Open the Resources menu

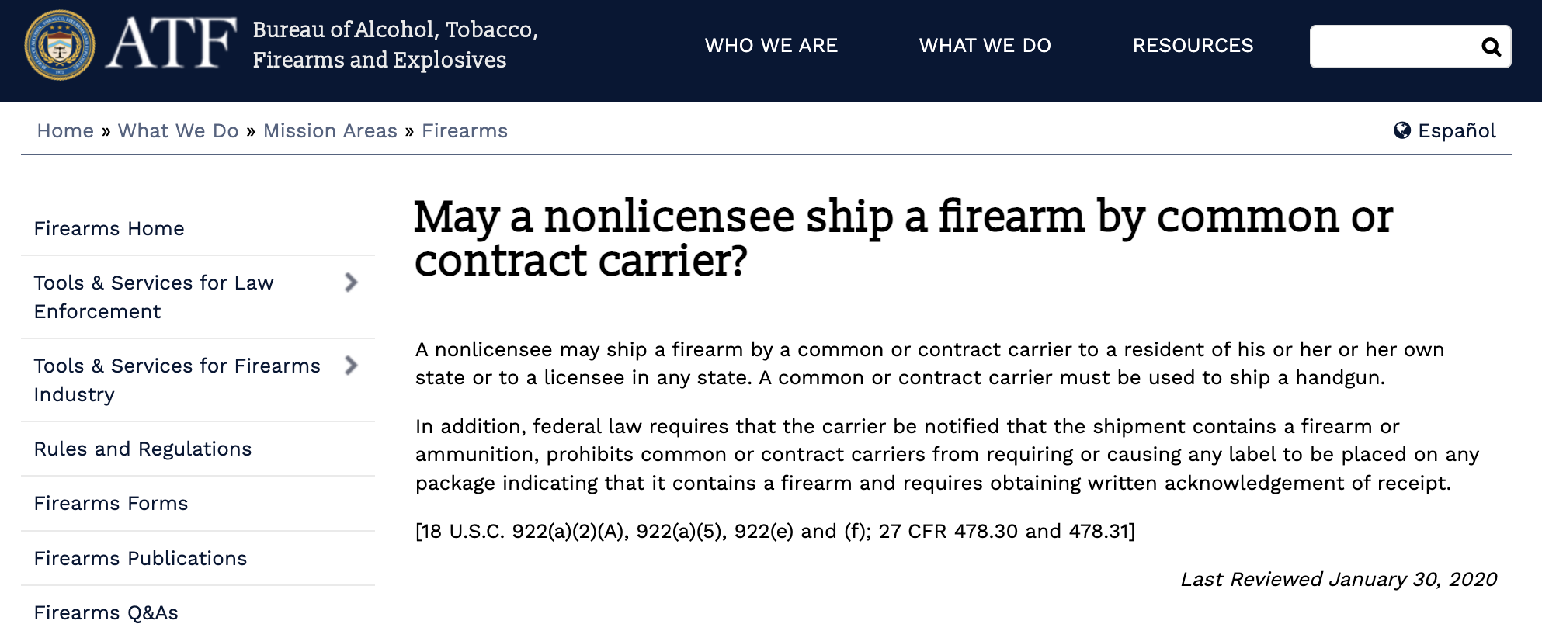click(1193, 46)
